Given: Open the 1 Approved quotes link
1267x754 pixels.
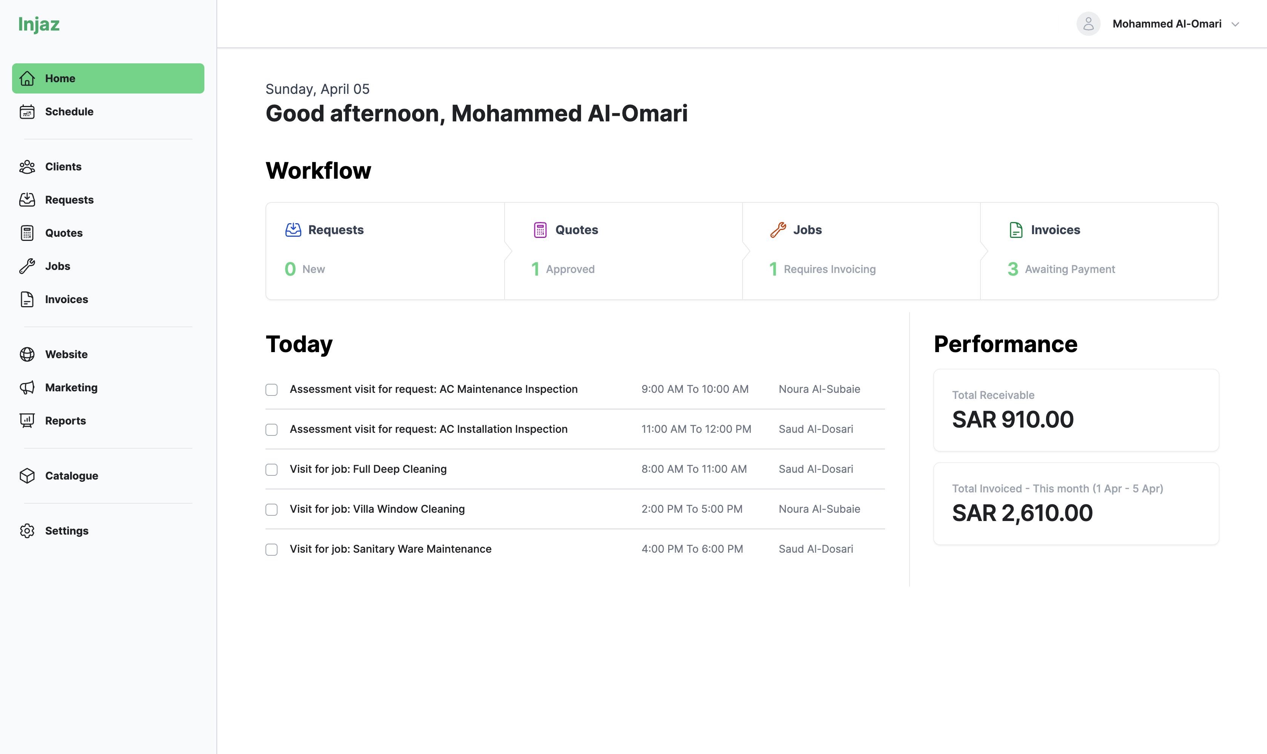Looking at the screenshot, I should (x=563, y=269).
